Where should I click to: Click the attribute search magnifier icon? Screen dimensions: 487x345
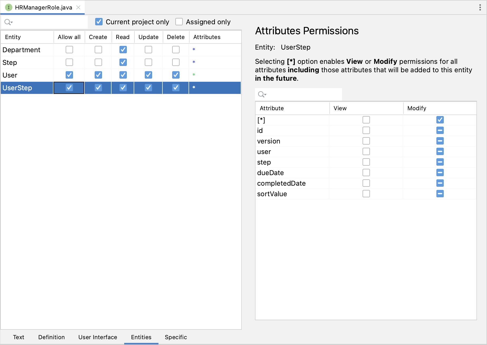coord(262,94)
